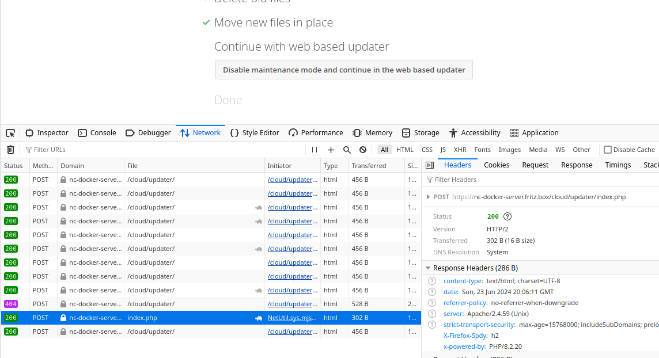Sort by the Domain column header
Screen dimensions: 659x358
coord(91,166)
